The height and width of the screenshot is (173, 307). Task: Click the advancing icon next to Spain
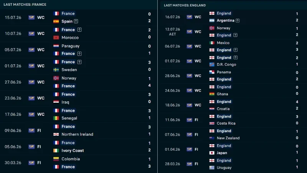pos(76,21)
